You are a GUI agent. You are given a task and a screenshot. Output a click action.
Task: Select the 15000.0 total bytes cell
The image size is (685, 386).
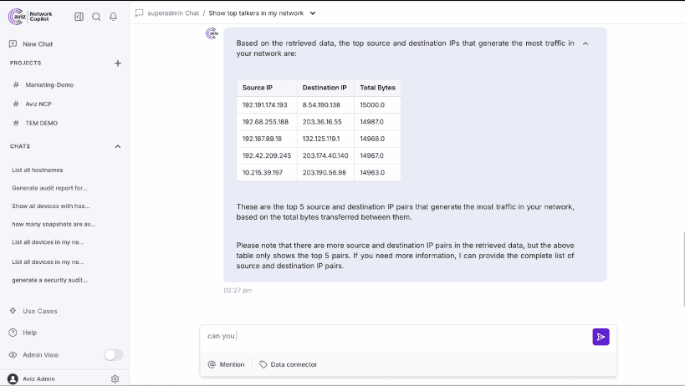[377, 105]
